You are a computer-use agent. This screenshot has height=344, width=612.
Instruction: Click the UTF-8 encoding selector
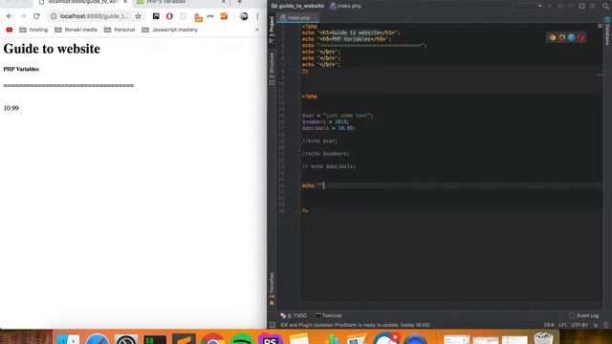pos(579,325)
